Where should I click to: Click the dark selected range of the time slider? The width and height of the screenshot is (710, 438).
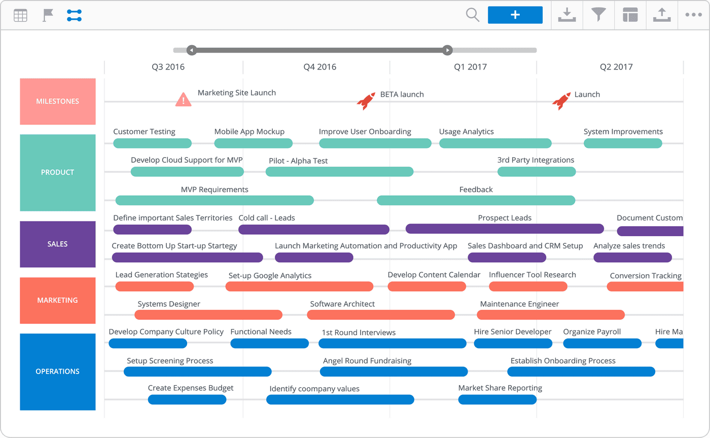click(x=319, y=50)
